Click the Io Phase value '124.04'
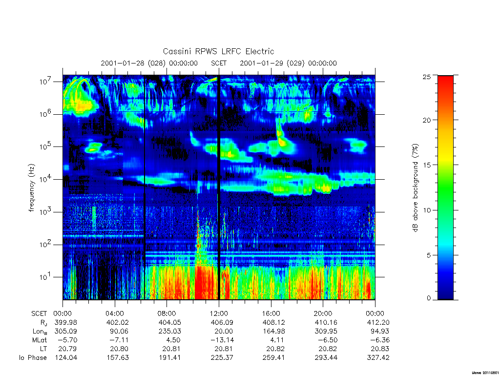This screenshot has width=500, height=375. [x=66, y=358]
